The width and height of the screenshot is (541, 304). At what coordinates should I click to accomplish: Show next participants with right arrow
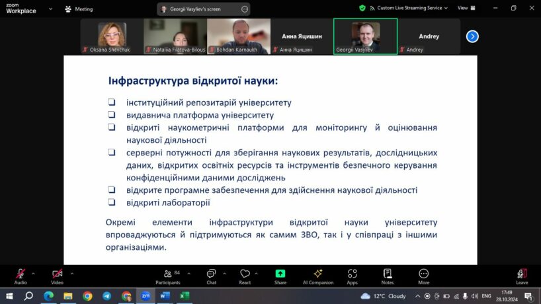(x=472, y=36)
